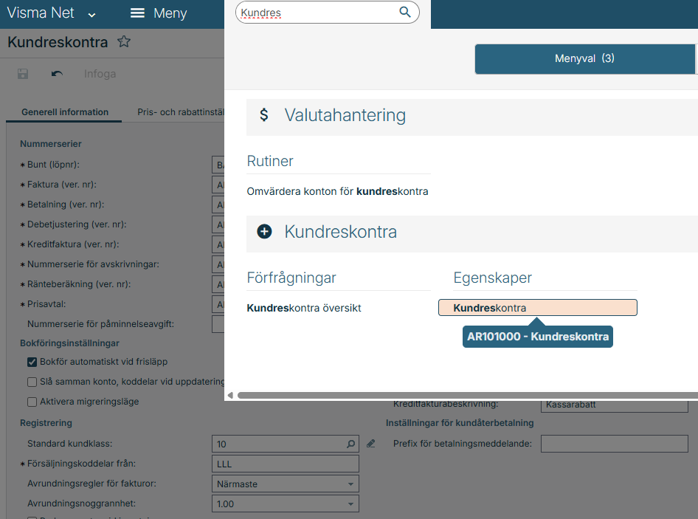698x519 pixels.
Task: Open Avrundningsnoggrannhet dropdown
Action: click(x=286, y=503)
